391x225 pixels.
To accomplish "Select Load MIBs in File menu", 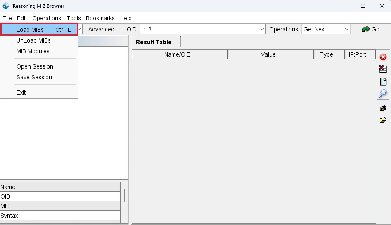I will pyautogui.click(x=39, y=30).
